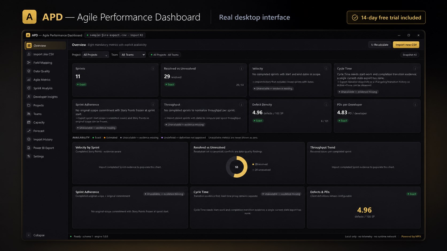Click the Sprint Analysis icon
This screenshot has width=447, height=251.
[x=29, y=88]
